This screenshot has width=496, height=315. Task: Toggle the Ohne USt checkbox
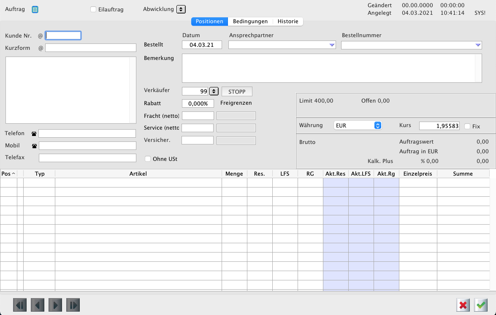click(x=148, y=159)
